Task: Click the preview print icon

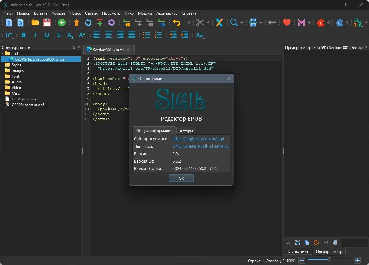Action: tap(335, 243)
